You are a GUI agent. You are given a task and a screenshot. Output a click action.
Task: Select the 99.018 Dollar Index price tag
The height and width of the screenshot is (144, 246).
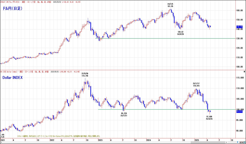click(240, 111)
